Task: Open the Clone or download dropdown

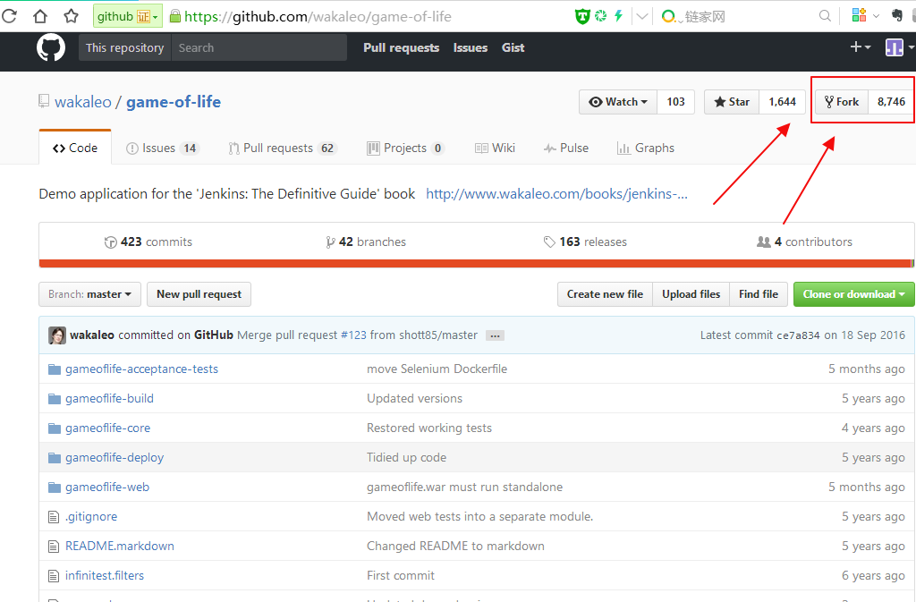Action: coord(854,294)
